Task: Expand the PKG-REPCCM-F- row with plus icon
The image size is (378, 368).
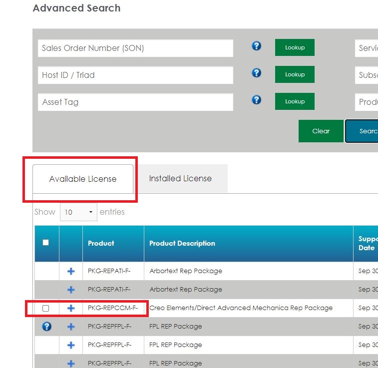Action: pos(71,308)
